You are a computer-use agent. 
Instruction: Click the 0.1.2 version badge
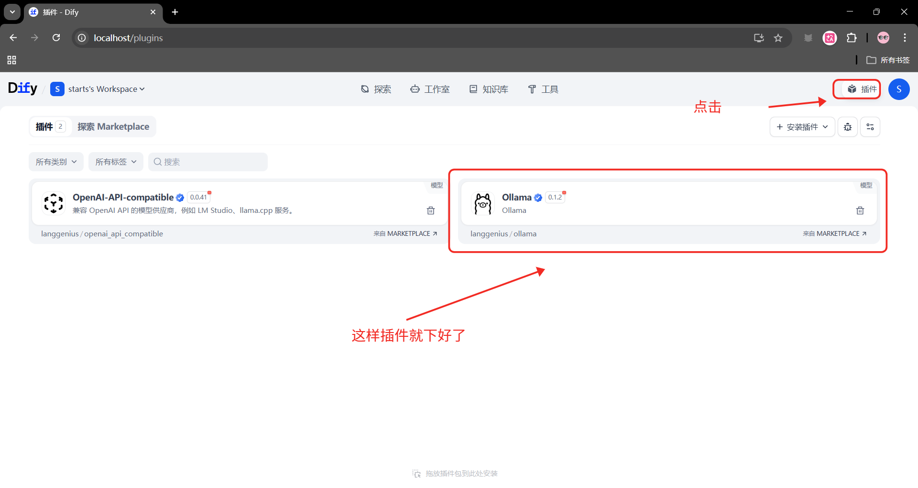(x=555, y=197)
